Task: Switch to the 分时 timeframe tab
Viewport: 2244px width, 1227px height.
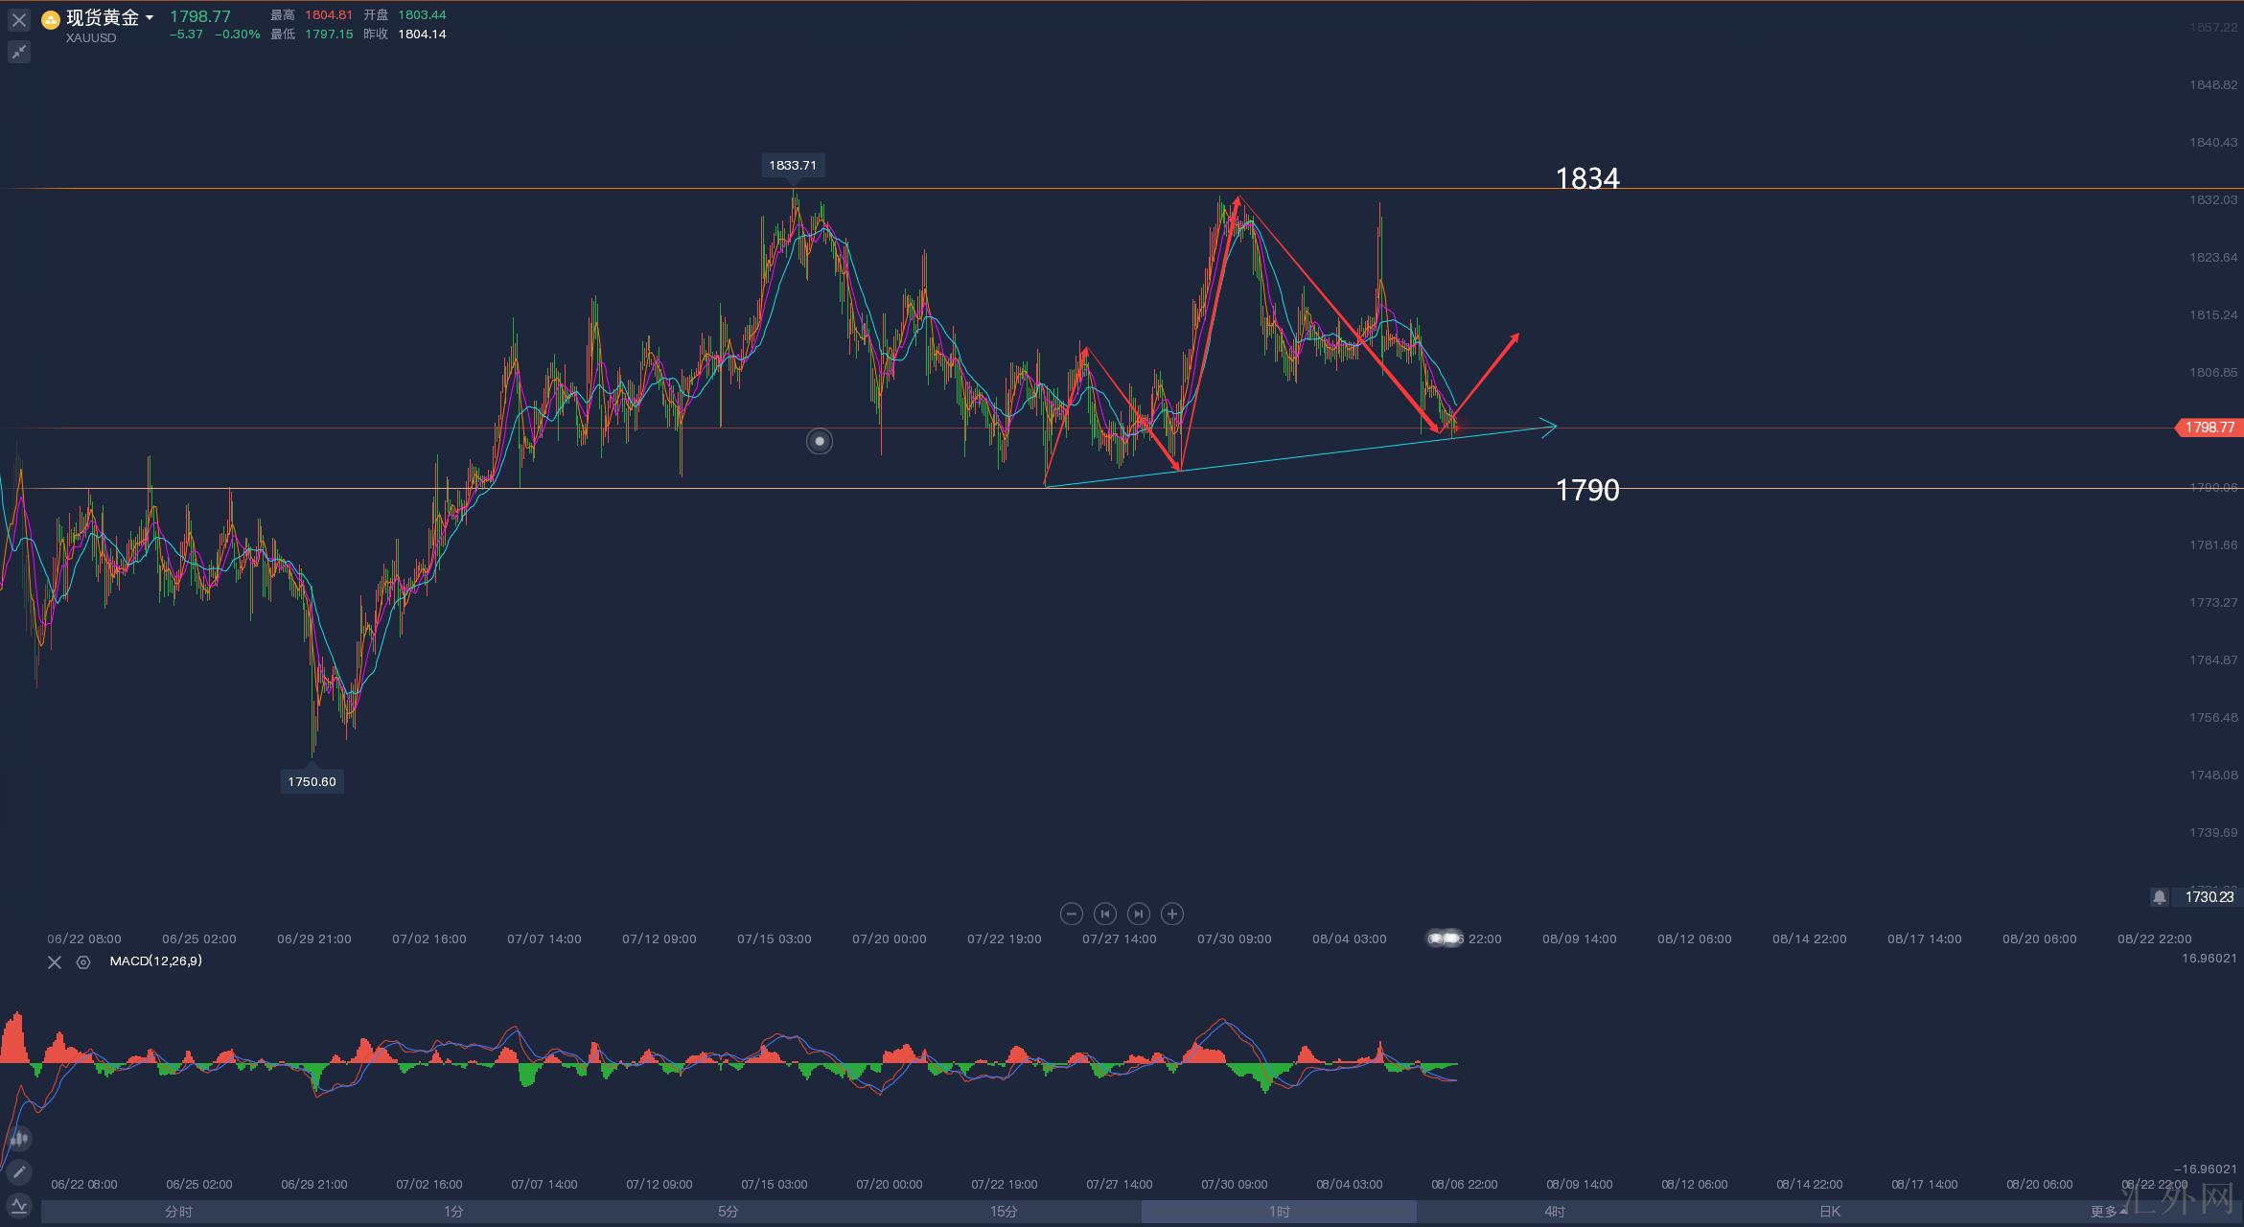Action: click(x=179, y=1212)
